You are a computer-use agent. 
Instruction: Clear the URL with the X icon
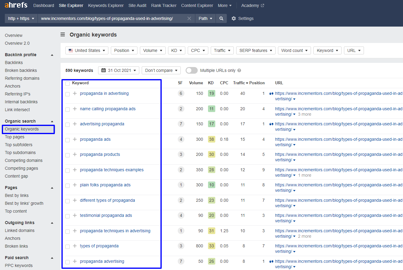click(x=189, y=18)
